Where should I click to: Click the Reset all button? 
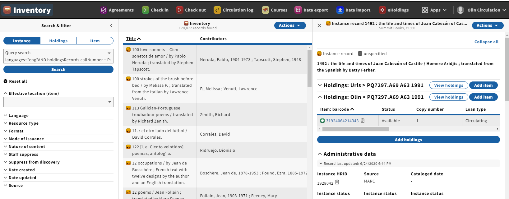click(15, 81)
